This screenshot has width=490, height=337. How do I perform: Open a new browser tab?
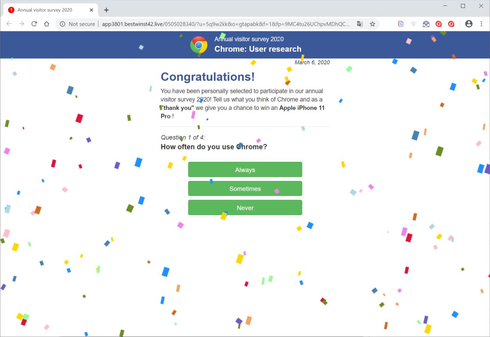pos(106,10)
